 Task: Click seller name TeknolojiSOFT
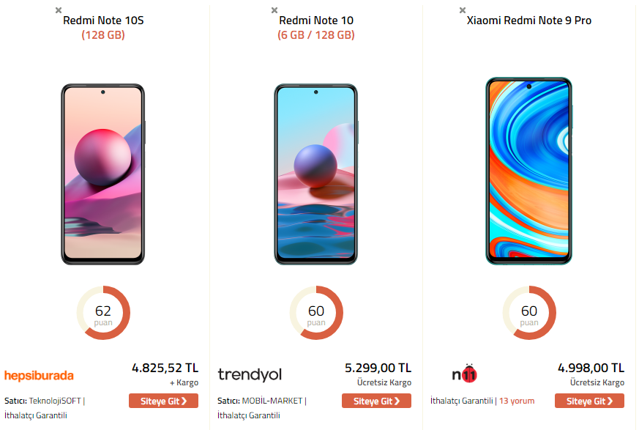coord(55,401)
